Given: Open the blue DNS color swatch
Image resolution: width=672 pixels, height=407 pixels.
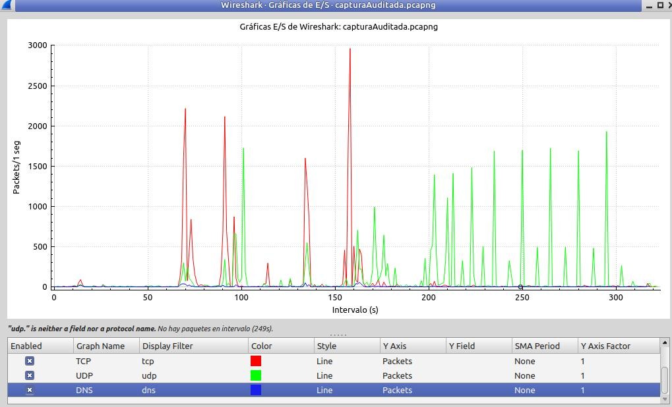Looking at the screenshot, I should [256, 390].
